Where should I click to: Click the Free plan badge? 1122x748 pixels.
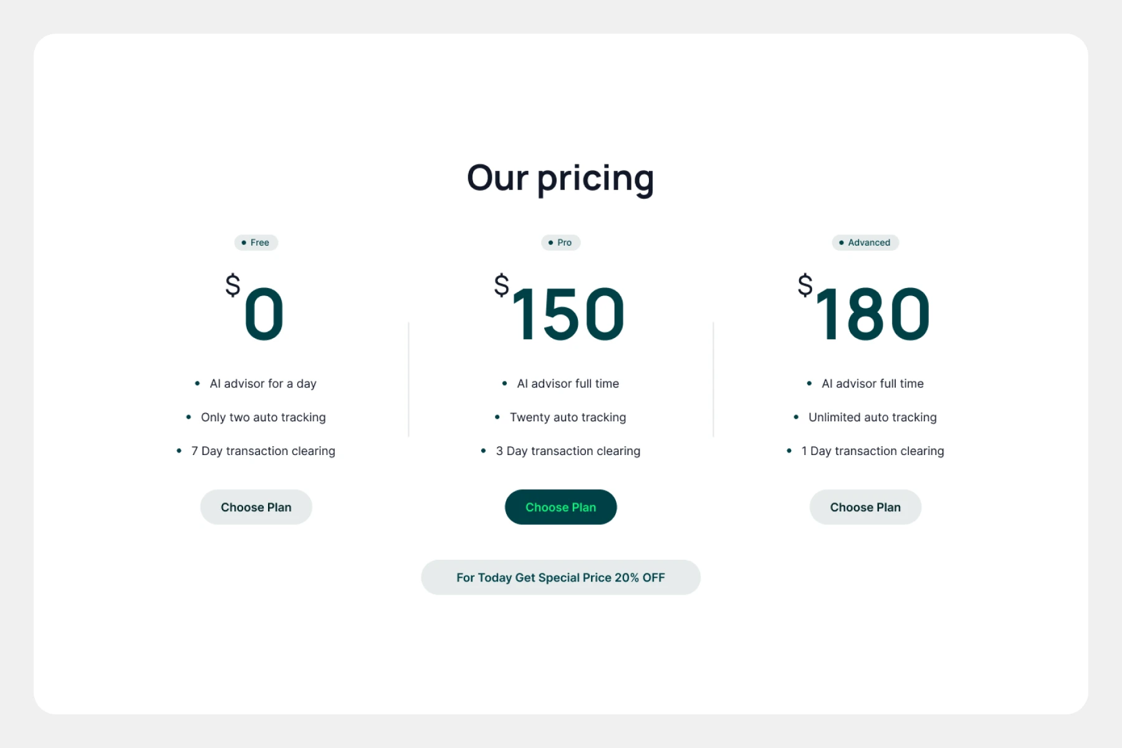pos(256,242)
